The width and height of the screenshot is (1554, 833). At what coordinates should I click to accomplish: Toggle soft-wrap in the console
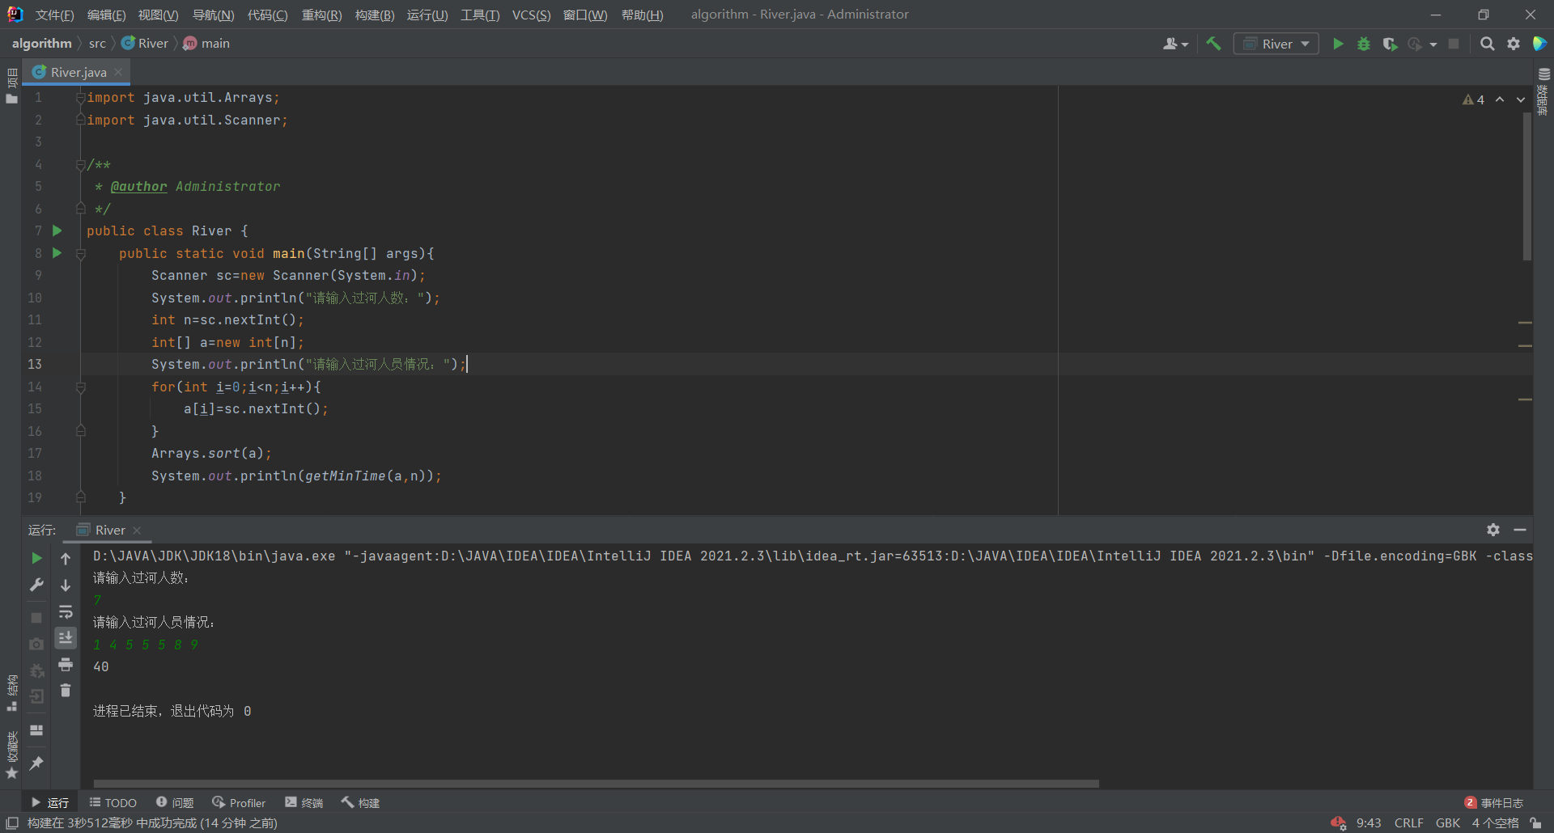tap(66, 611)
